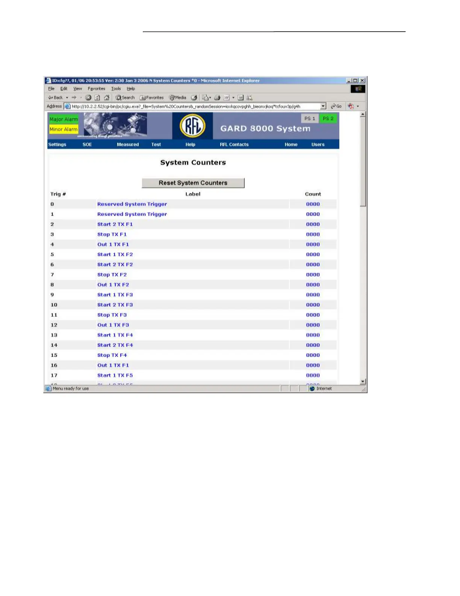Click the Stop loading icon

(x=88, y=97)
